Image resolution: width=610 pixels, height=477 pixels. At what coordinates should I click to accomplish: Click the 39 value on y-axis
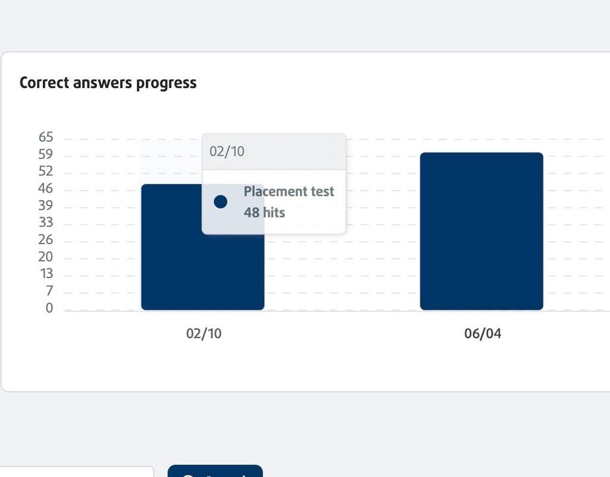click(x=45, y=205)
